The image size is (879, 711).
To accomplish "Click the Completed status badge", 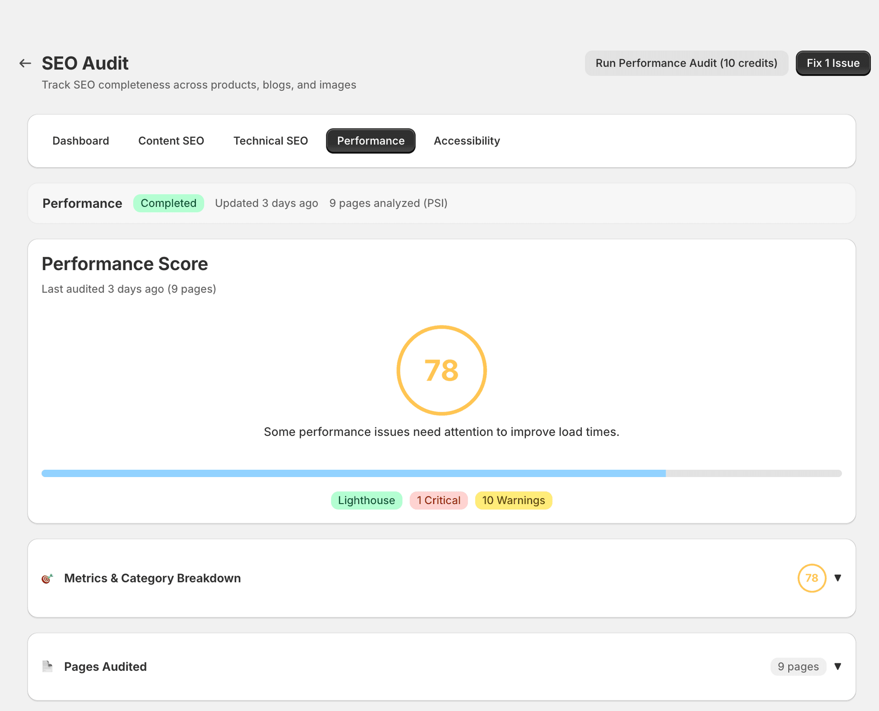I will tap(168, 203).
